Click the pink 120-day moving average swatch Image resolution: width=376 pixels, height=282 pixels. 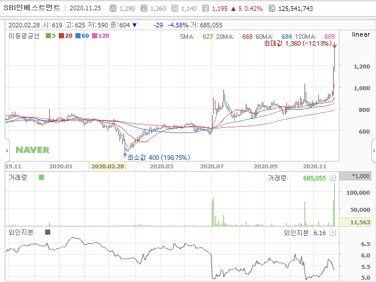click(x=95, y=36)
